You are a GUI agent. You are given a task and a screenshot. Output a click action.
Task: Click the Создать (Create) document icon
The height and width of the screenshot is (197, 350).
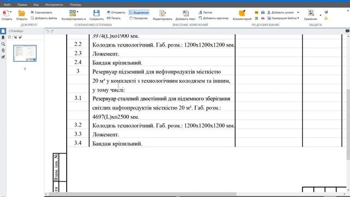click(6, 13)
